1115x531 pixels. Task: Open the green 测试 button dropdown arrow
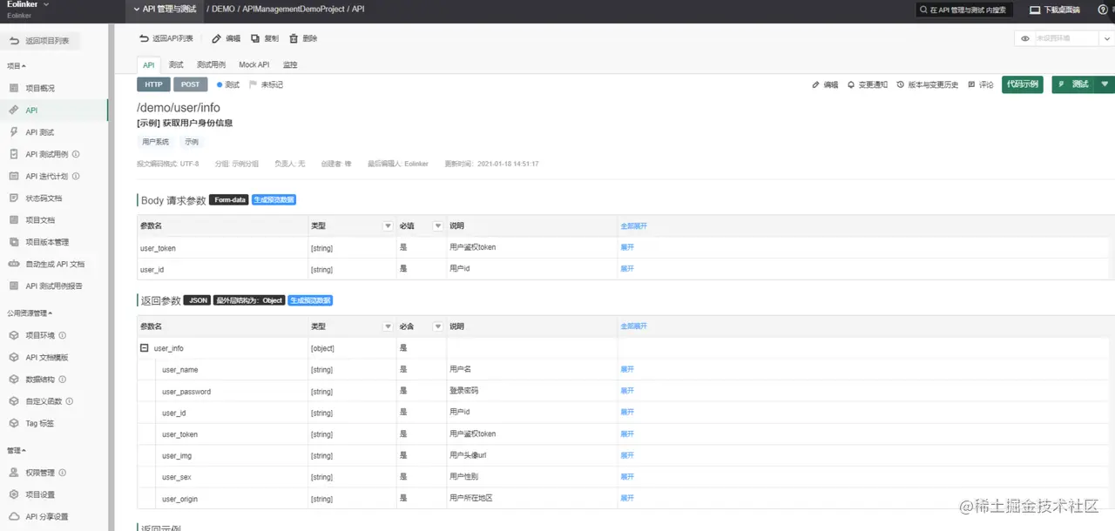click(1105, 84)
